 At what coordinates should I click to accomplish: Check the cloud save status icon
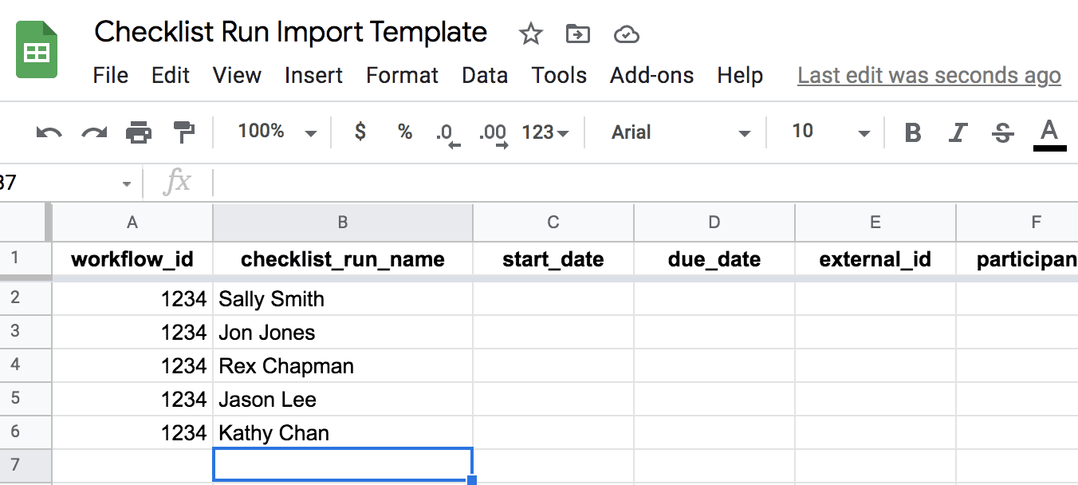coord(627,34)
